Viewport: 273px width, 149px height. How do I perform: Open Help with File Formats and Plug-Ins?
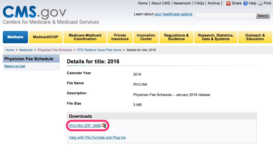point(97,137)
